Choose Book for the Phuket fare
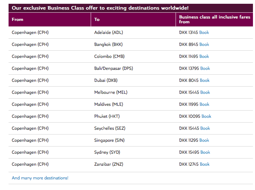This screenshot has height=190, width=255. pyautogui.click(x=206, y=116)
